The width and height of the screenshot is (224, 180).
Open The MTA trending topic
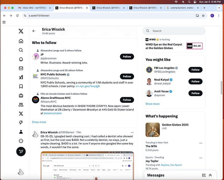click(151, 146)
